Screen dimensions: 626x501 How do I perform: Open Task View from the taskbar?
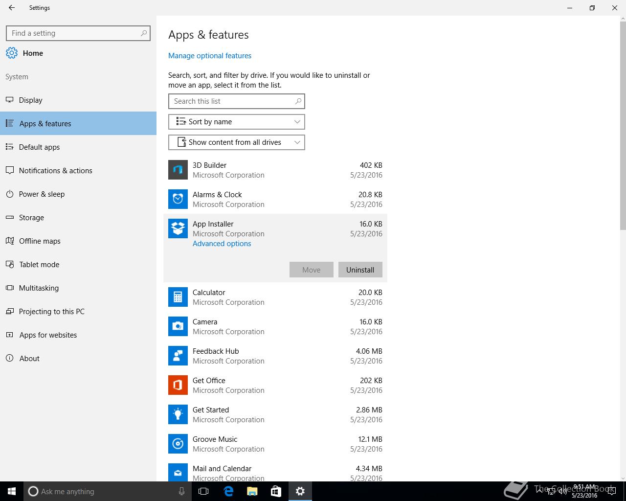pyautogui.click(x=203, y=491)
